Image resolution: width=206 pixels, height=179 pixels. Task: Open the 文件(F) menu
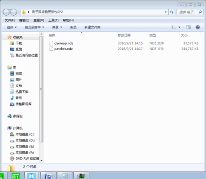pos(10,20)
